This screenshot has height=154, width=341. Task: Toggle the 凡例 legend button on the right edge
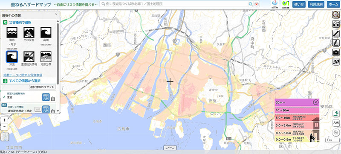(x=336, y=123)
